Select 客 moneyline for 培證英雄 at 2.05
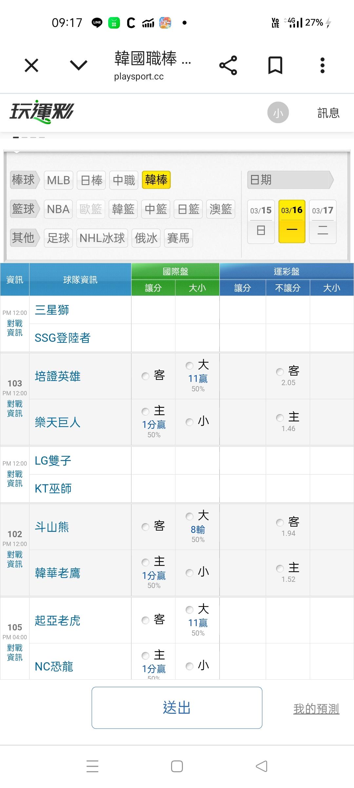Screen dimensions: 354x788 click(x=280, y=372)
